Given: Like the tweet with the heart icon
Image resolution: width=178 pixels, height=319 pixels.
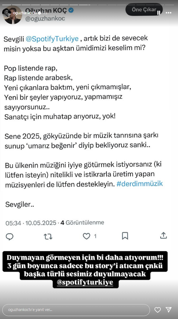Looking at the screenshot, I should point(87,236).
